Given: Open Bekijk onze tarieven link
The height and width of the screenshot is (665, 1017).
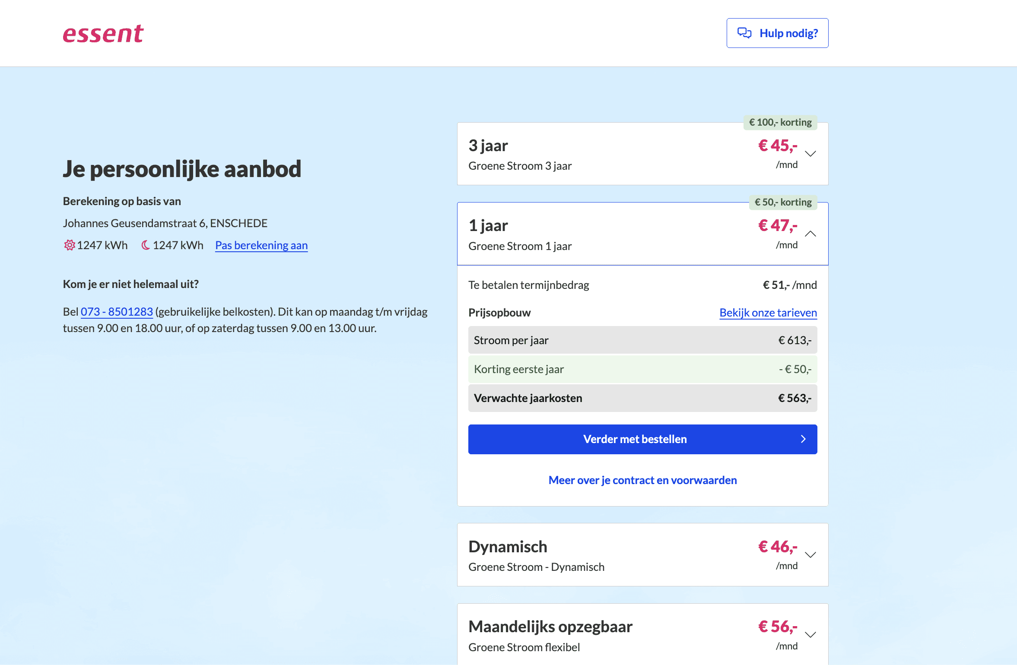Looking at the screenshot, I should [x=768, y=313].
